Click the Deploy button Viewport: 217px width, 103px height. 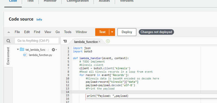[127, 32]
